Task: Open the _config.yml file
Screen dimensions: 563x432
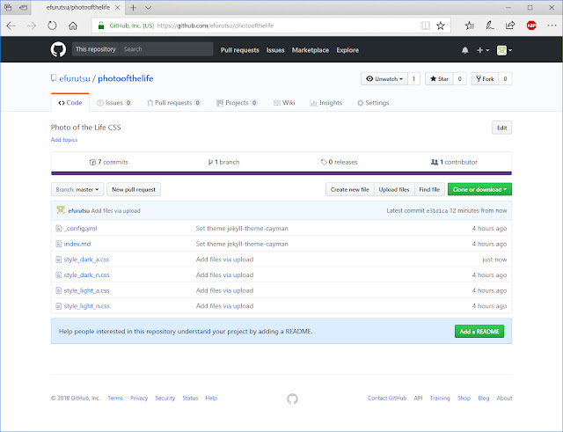Action: click(80, 229)
